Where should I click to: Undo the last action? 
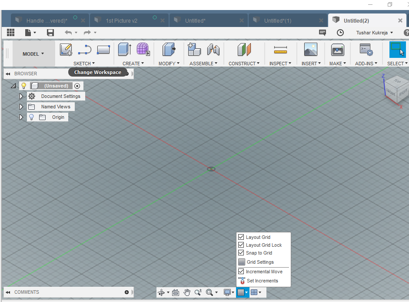click(x=68, y=32)
